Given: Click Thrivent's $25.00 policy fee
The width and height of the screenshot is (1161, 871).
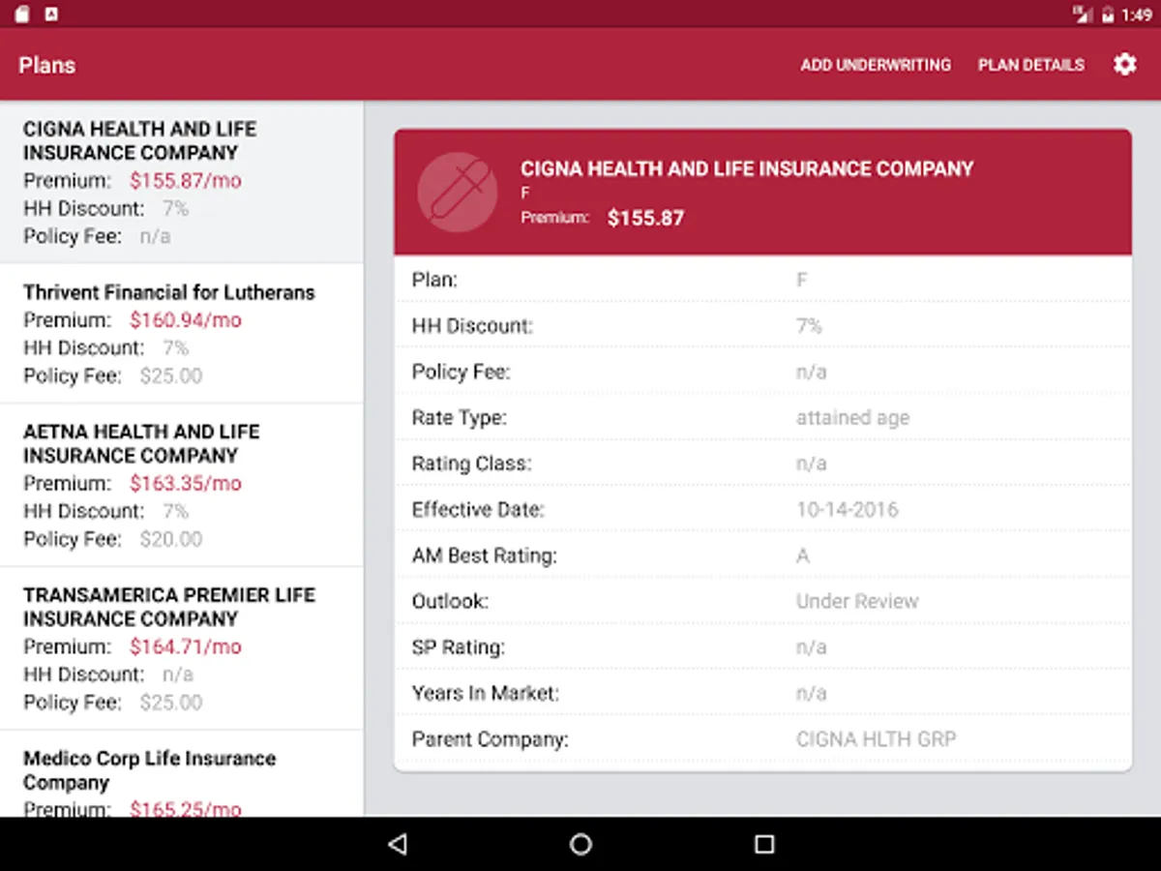Looking at the screenshot, I should pos(171,375).
